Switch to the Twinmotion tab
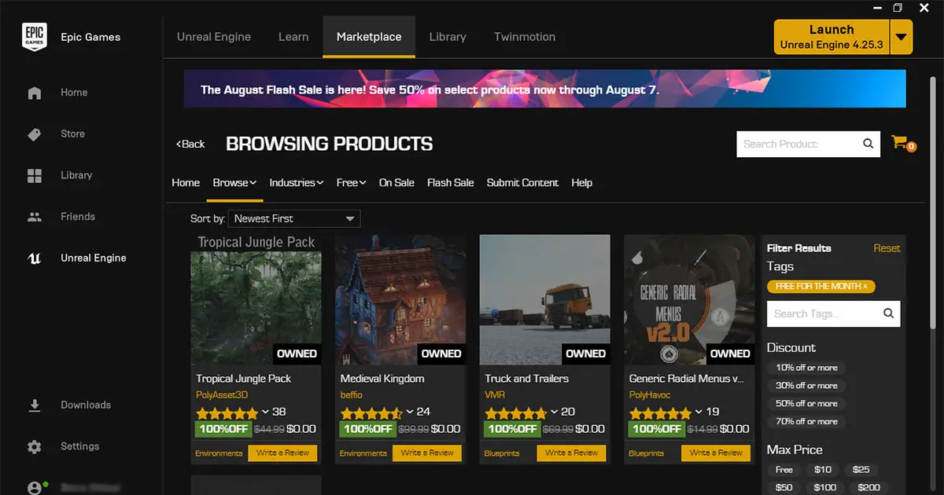Screen dimensions: 944x495 pyautogui.click(x=525, y=37)
